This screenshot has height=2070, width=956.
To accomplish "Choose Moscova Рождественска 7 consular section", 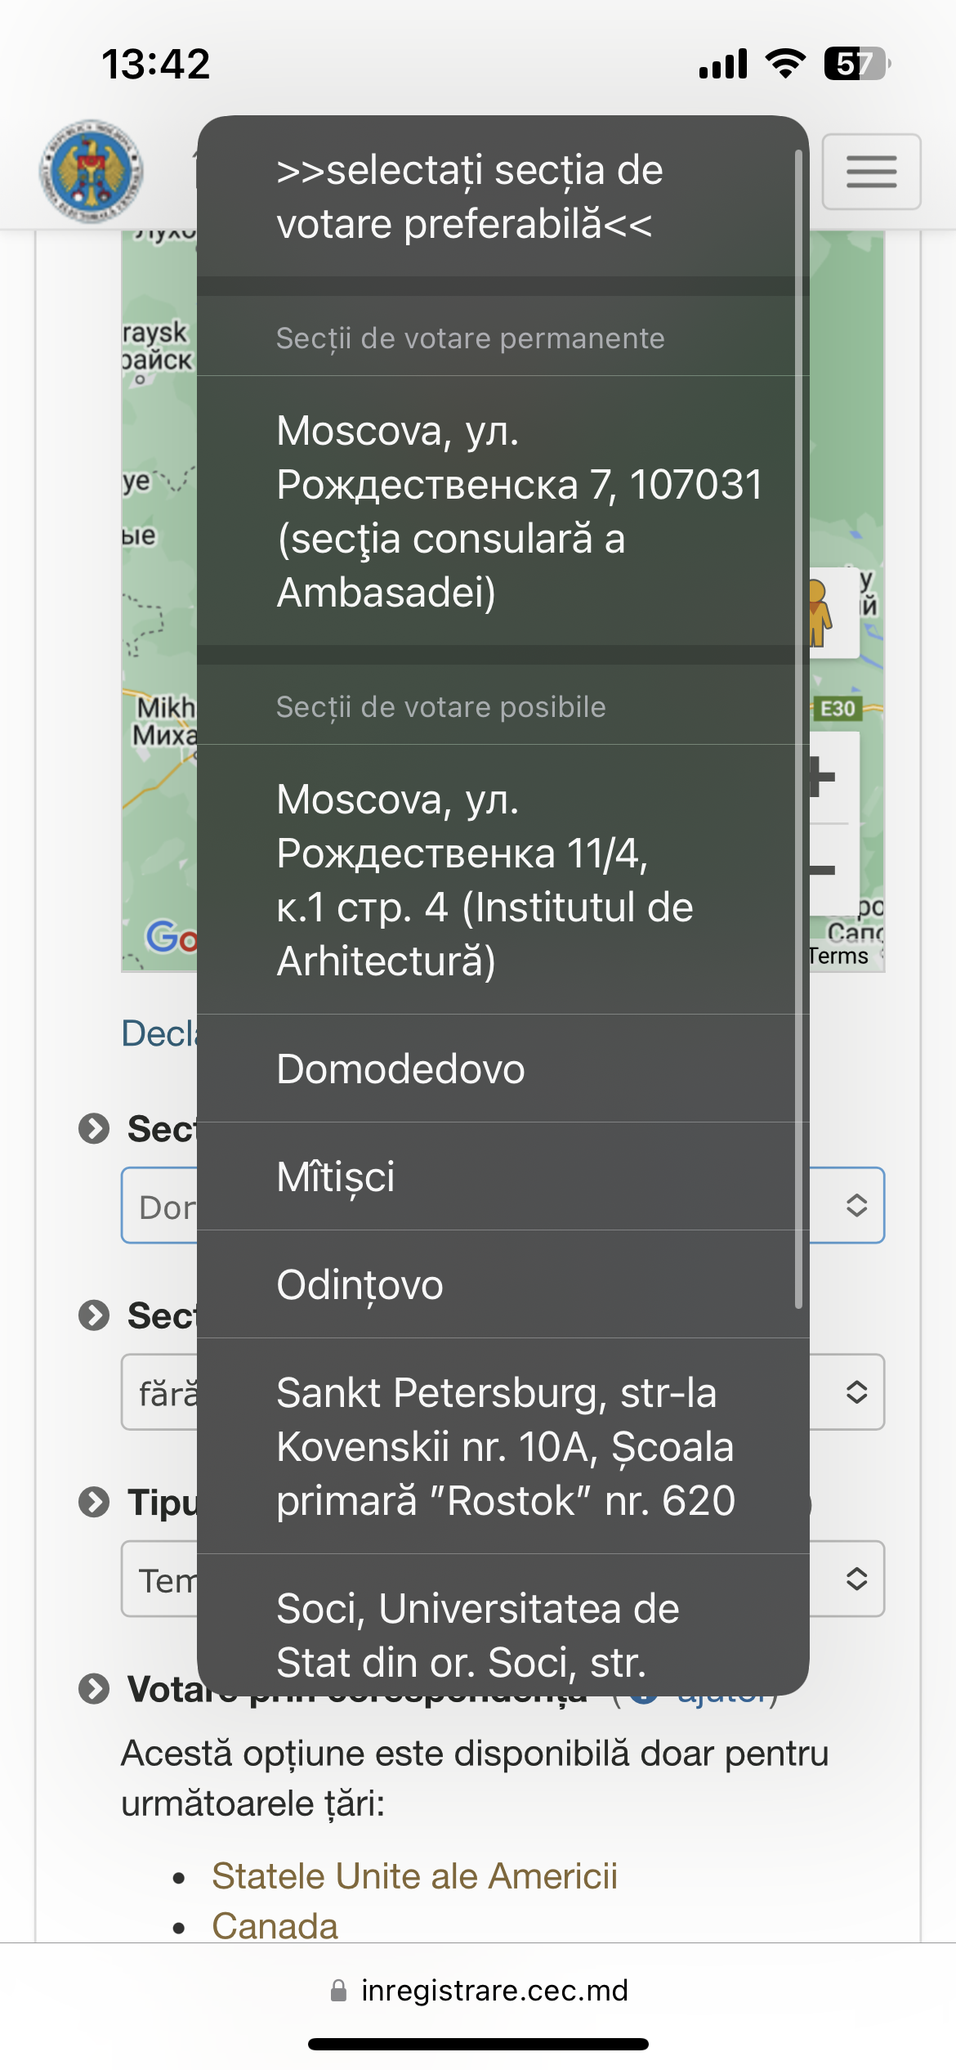I will (x=503, y=511).
